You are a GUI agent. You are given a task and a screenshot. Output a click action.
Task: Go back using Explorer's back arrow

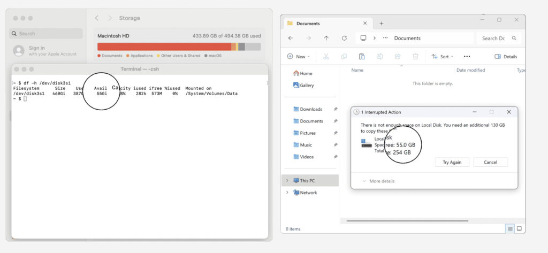tap(291, 38)
